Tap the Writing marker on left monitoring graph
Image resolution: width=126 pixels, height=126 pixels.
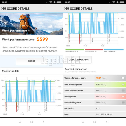29,108
